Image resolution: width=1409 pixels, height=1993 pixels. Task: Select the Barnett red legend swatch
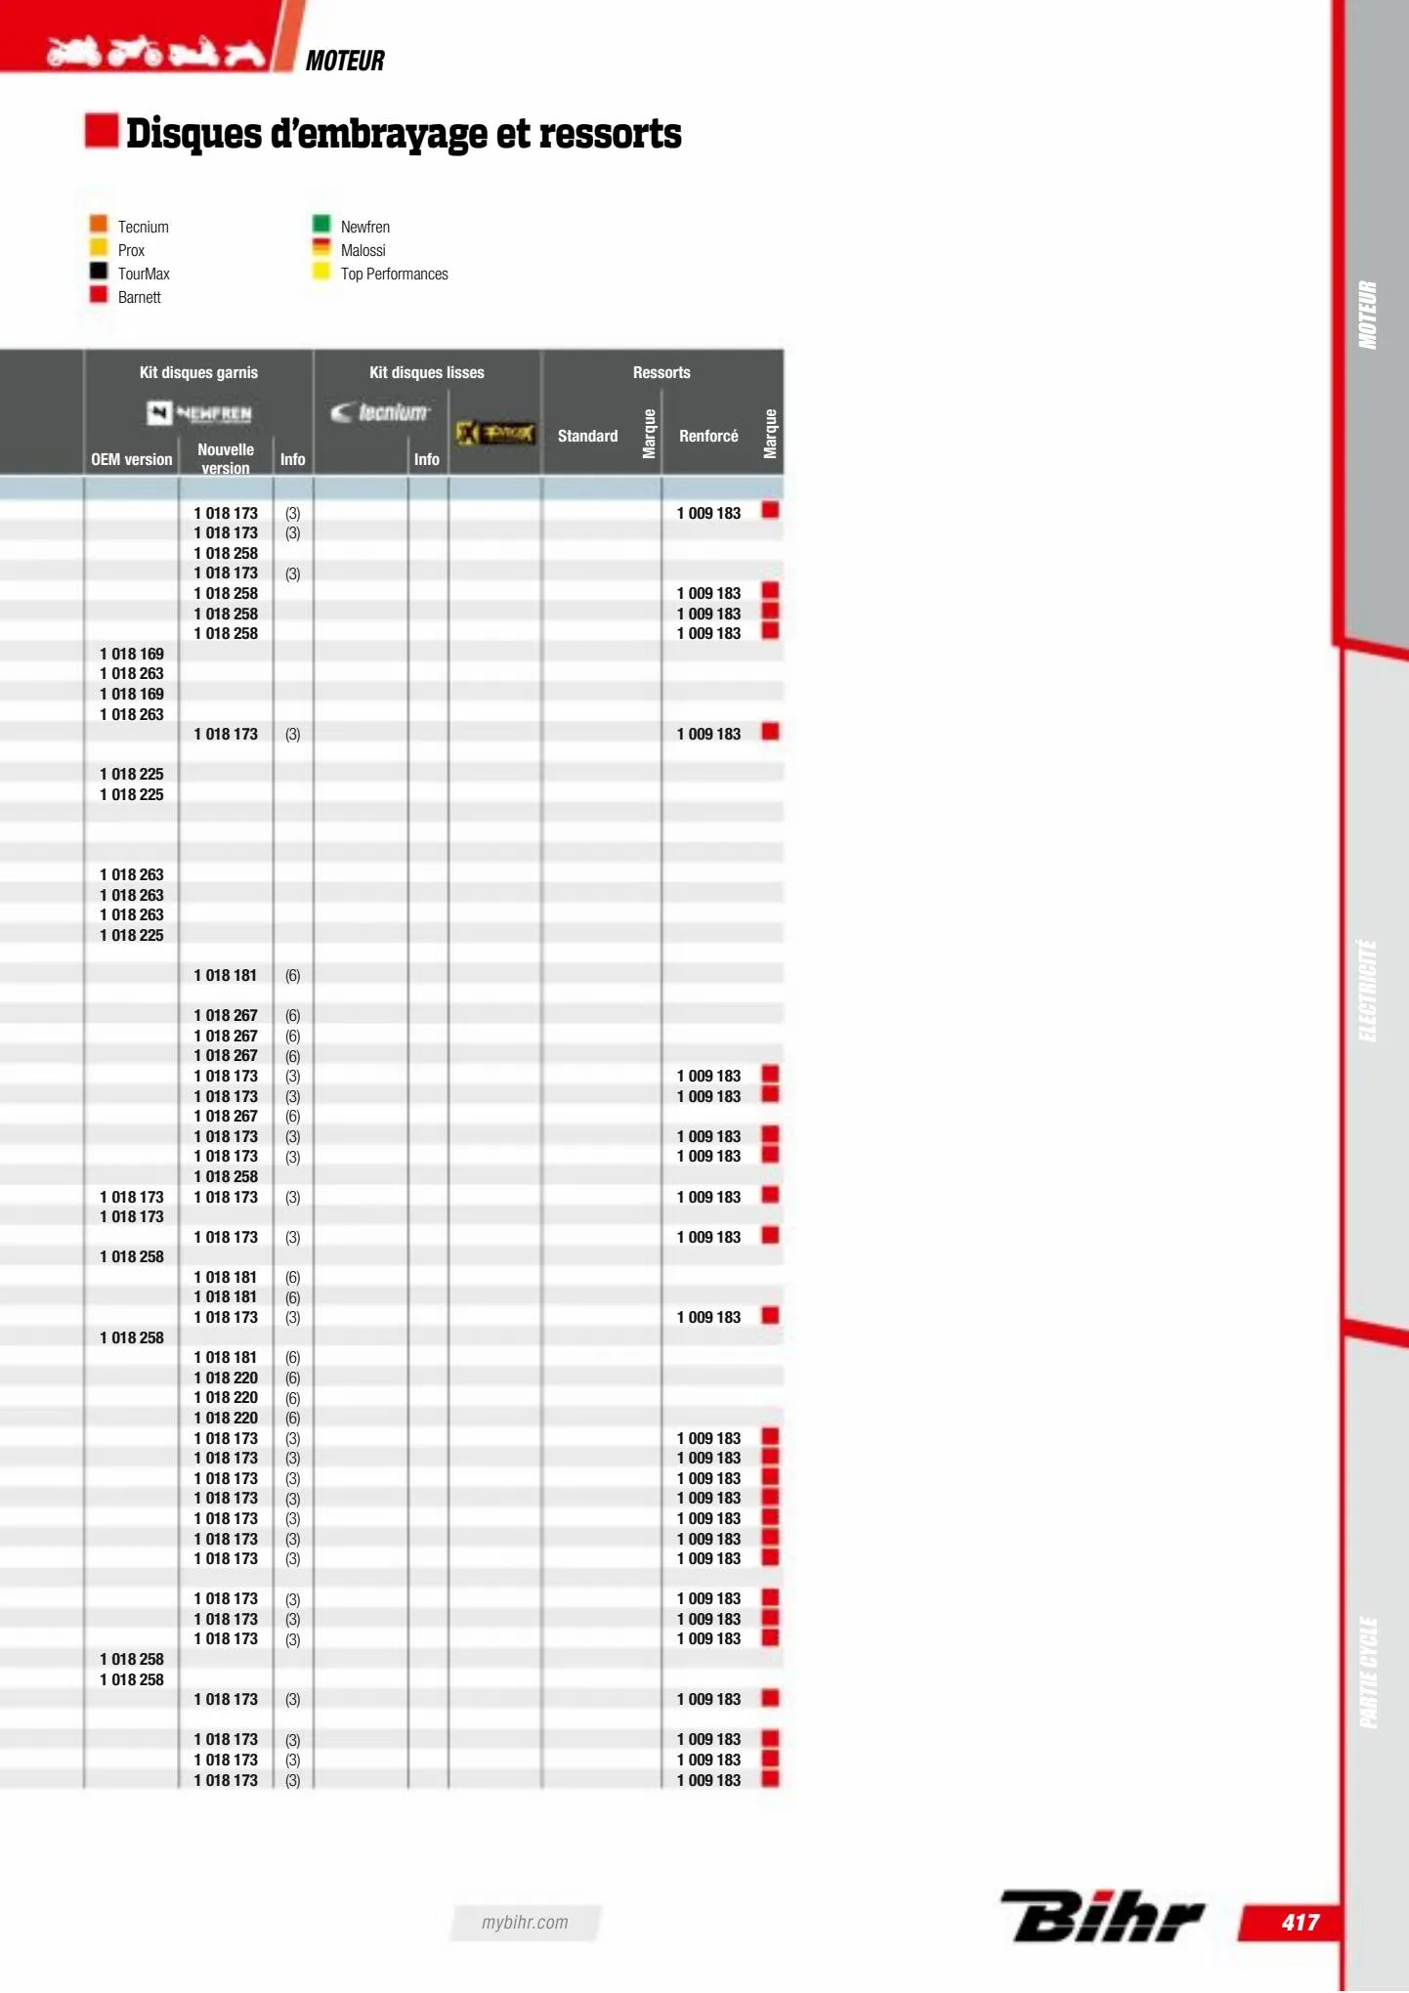coord(99,294)
